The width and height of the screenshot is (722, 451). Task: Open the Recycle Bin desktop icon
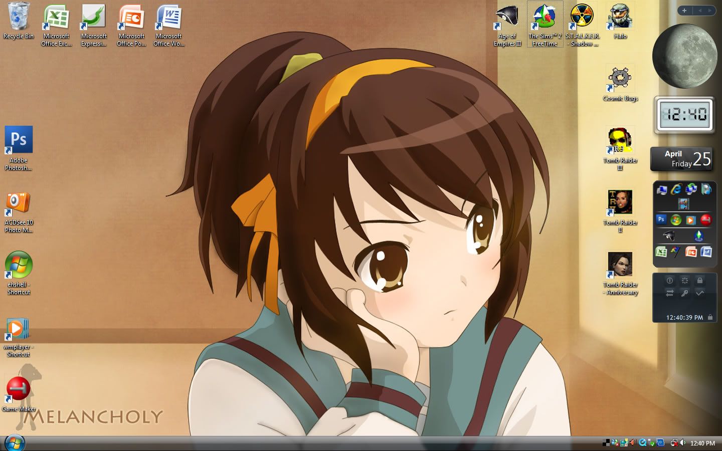point(18,22)
